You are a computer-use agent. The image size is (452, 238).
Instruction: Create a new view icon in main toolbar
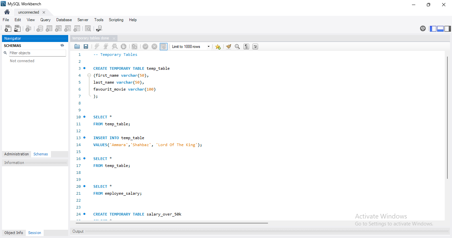coord(58,29)
